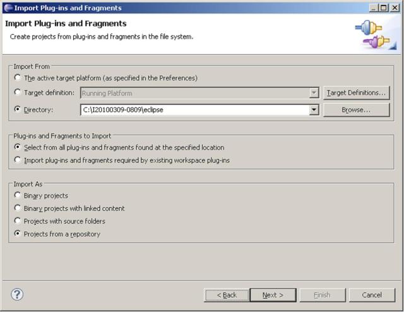404x312 pixels.
Task: Select the Directory radio button
Action: coord(18,109)
